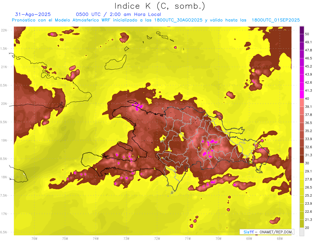Click the colorbar value "33.9"

click(x=308, y=139)
